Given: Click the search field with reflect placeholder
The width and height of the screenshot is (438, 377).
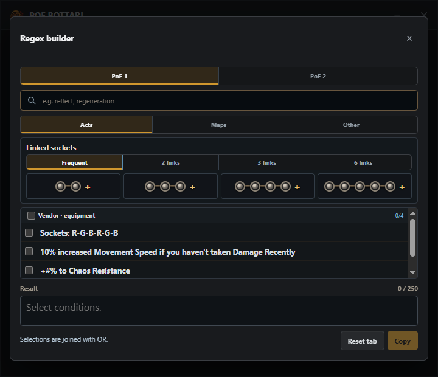Looking at the screenshot, I should coord(219,100).
